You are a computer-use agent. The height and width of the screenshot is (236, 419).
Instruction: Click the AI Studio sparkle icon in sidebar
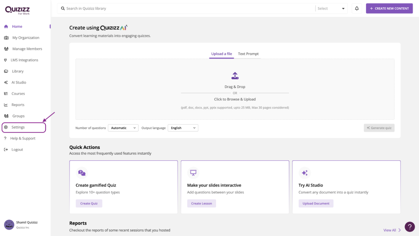click(x=6, y=82)
